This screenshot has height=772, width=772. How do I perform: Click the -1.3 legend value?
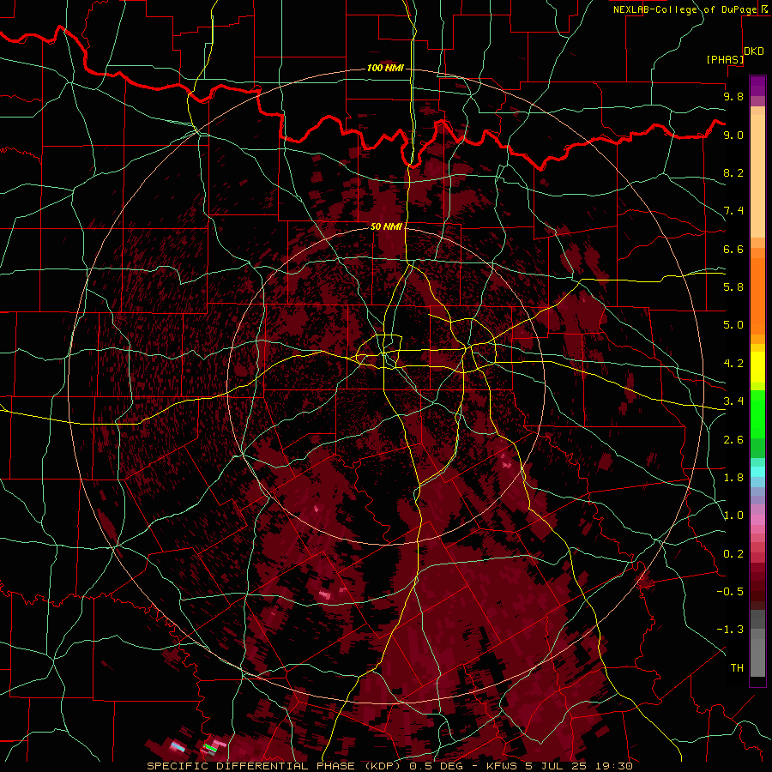(730, 630)
